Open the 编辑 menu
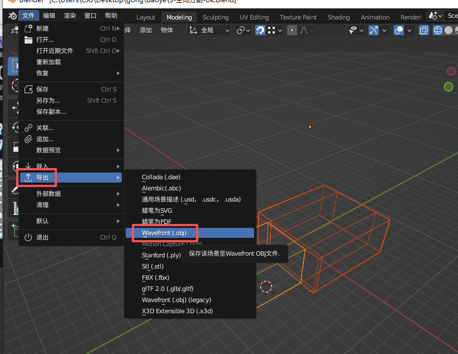This screenshot has height=354, width=458. pos(49,16)
